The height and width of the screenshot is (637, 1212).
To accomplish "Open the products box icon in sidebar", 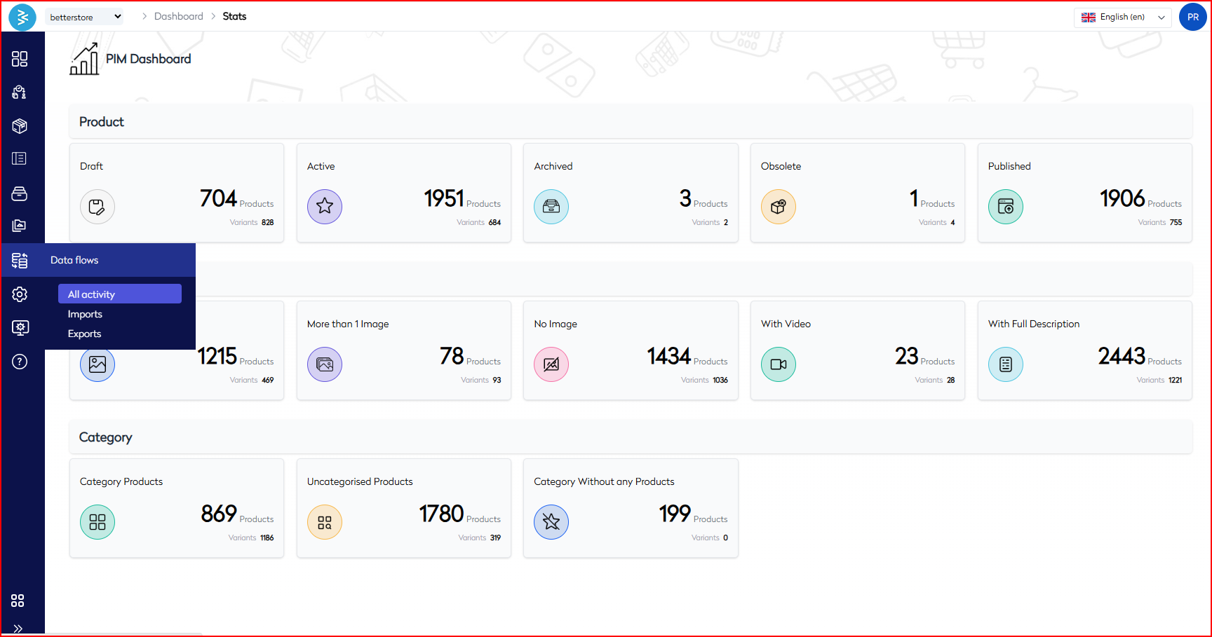I will 20,126.
